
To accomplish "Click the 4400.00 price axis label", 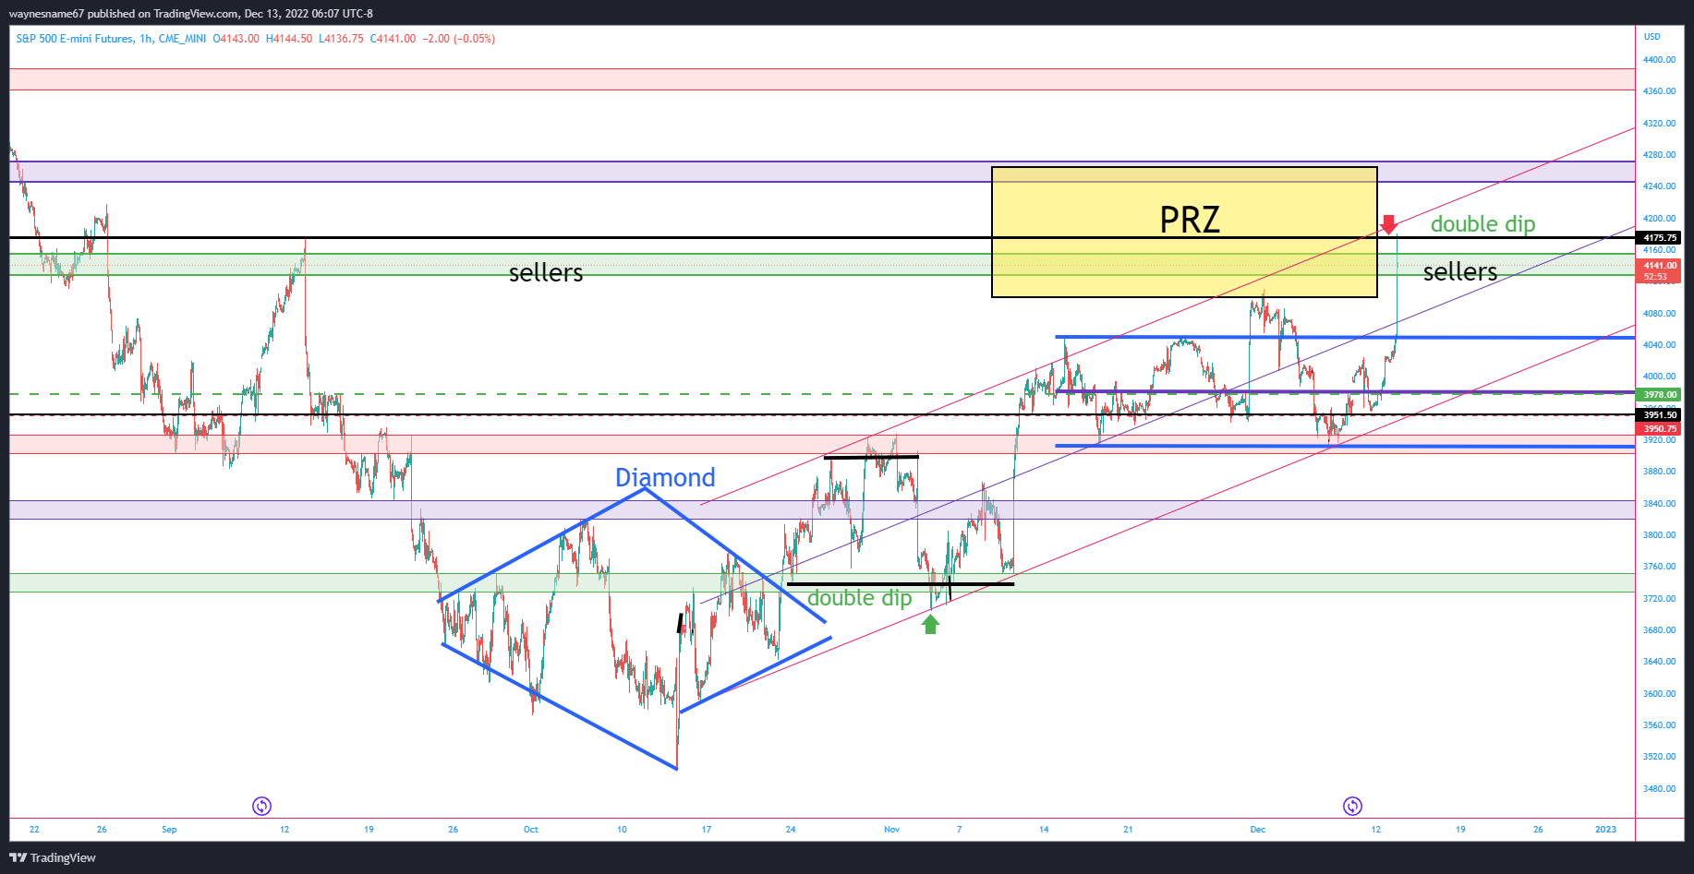I will coord(1659,60).
